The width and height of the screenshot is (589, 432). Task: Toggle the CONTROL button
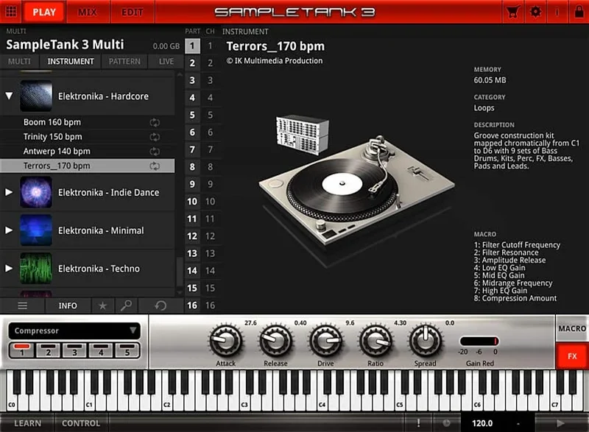(81, 423)
